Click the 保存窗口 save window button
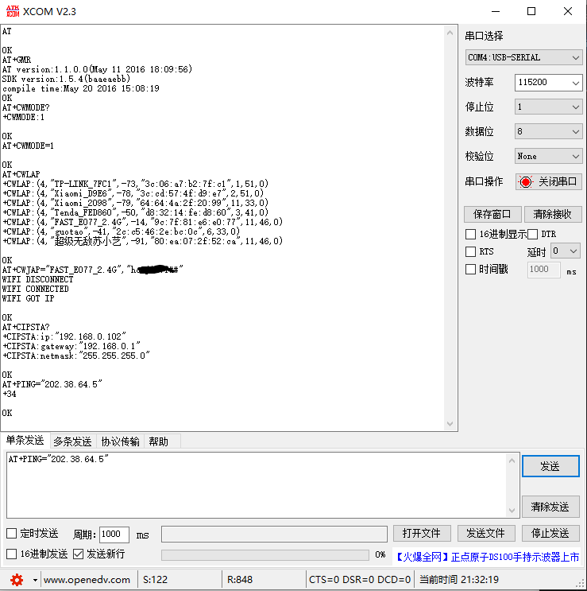This screenshot has width=587, height=591. click(492, 214)
